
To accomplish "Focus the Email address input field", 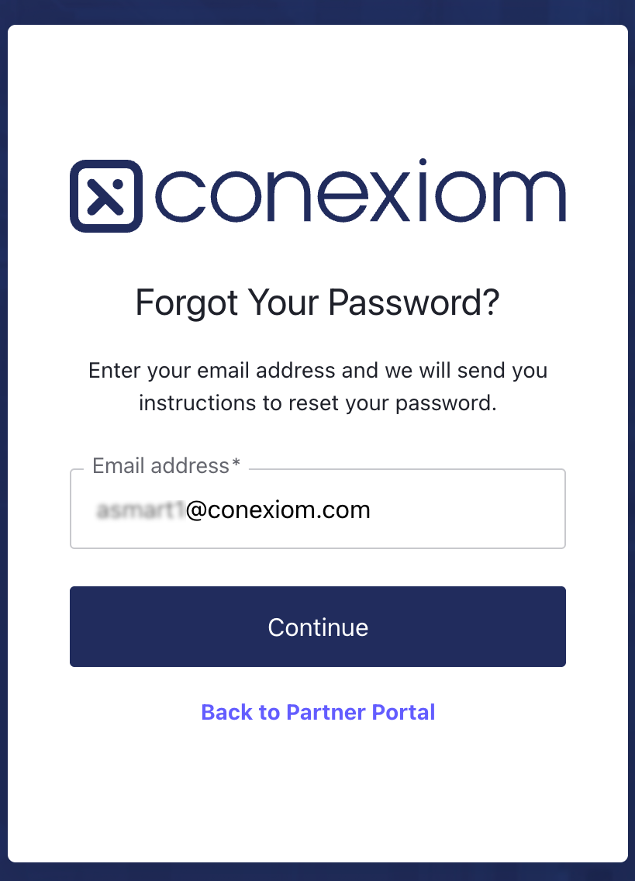I will [x=318, y=510].
